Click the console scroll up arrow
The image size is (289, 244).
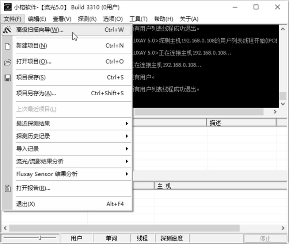coord(283,29)
